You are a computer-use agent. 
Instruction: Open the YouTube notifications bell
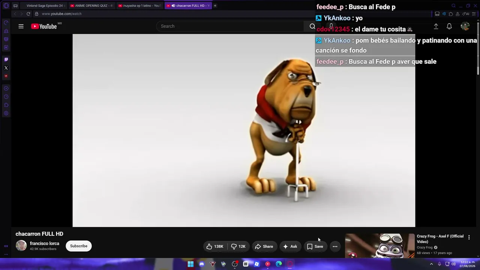(449, 26)
